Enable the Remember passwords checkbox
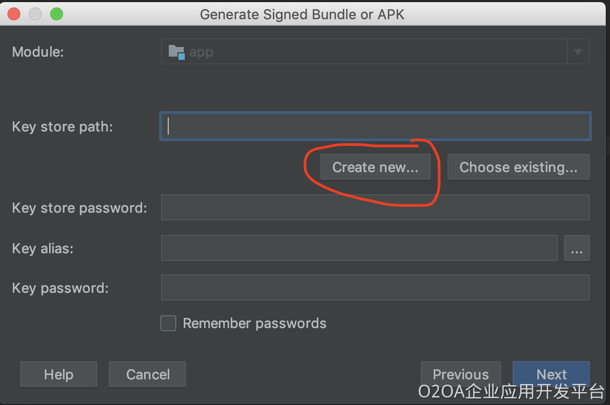This screenshot has width=610, height=405. pos(168,323)
